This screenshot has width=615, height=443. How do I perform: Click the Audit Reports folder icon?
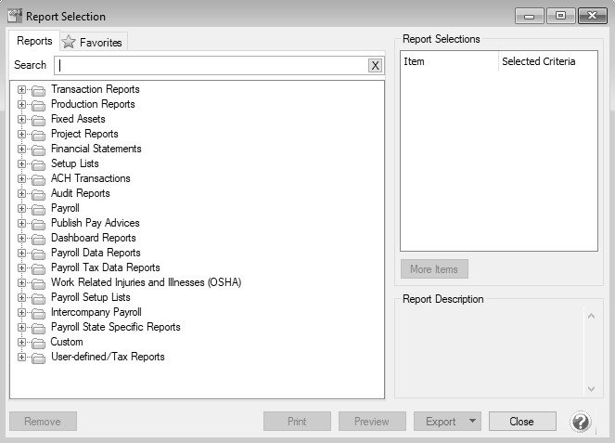[38, 194]
